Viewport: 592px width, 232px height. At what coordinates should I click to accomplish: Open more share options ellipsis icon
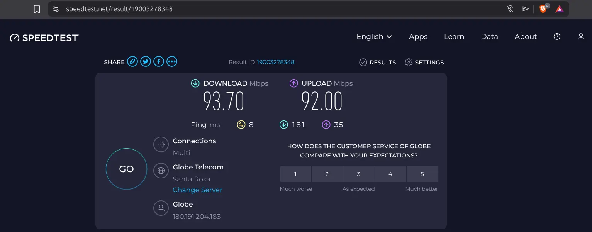click(x=172, y=61)
